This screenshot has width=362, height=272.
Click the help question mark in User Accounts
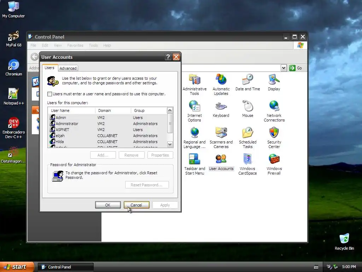[168, 57]
